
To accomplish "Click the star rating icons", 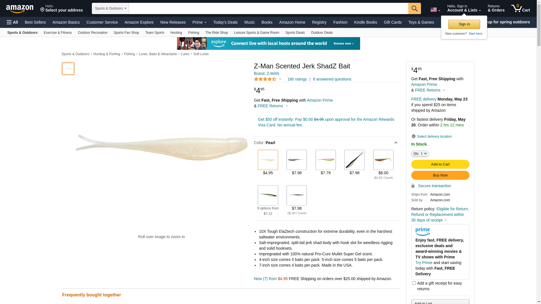I will (x=265, y=79).
